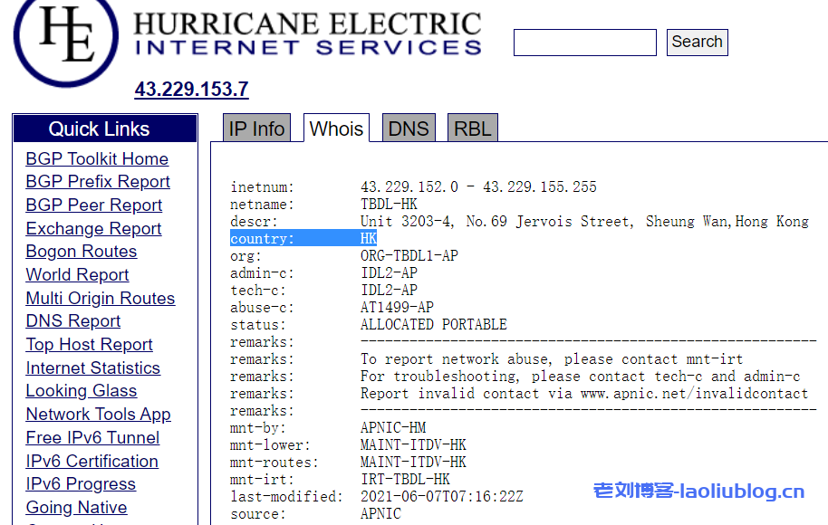This screenshot has width=828, height=525.
Task: Switch to the IP Info tab
Action: (x=256, y=128)
